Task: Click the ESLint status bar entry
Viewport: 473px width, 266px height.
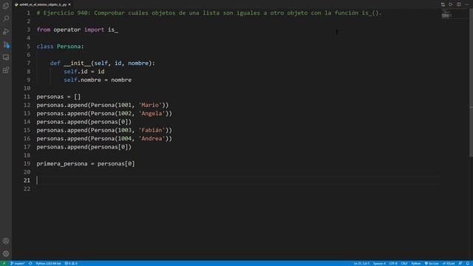Action: tap(449, 263)
